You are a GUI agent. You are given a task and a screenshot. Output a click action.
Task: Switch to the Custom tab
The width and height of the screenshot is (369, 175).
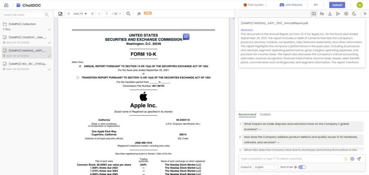[265, 114]
